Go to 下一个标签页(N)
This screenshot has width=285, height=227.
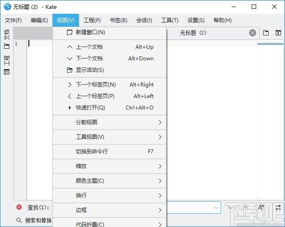pos(109,85)
